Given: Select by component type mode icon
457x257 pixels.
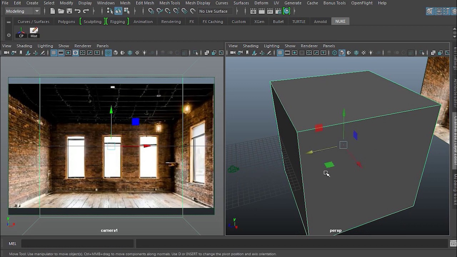Looking at the screenshot, I should pos(126,11).
